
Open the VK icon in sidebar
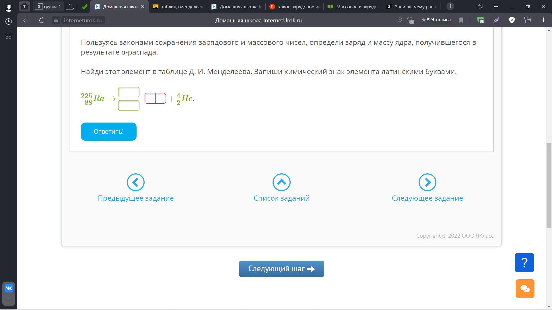(x=9, y=288)
